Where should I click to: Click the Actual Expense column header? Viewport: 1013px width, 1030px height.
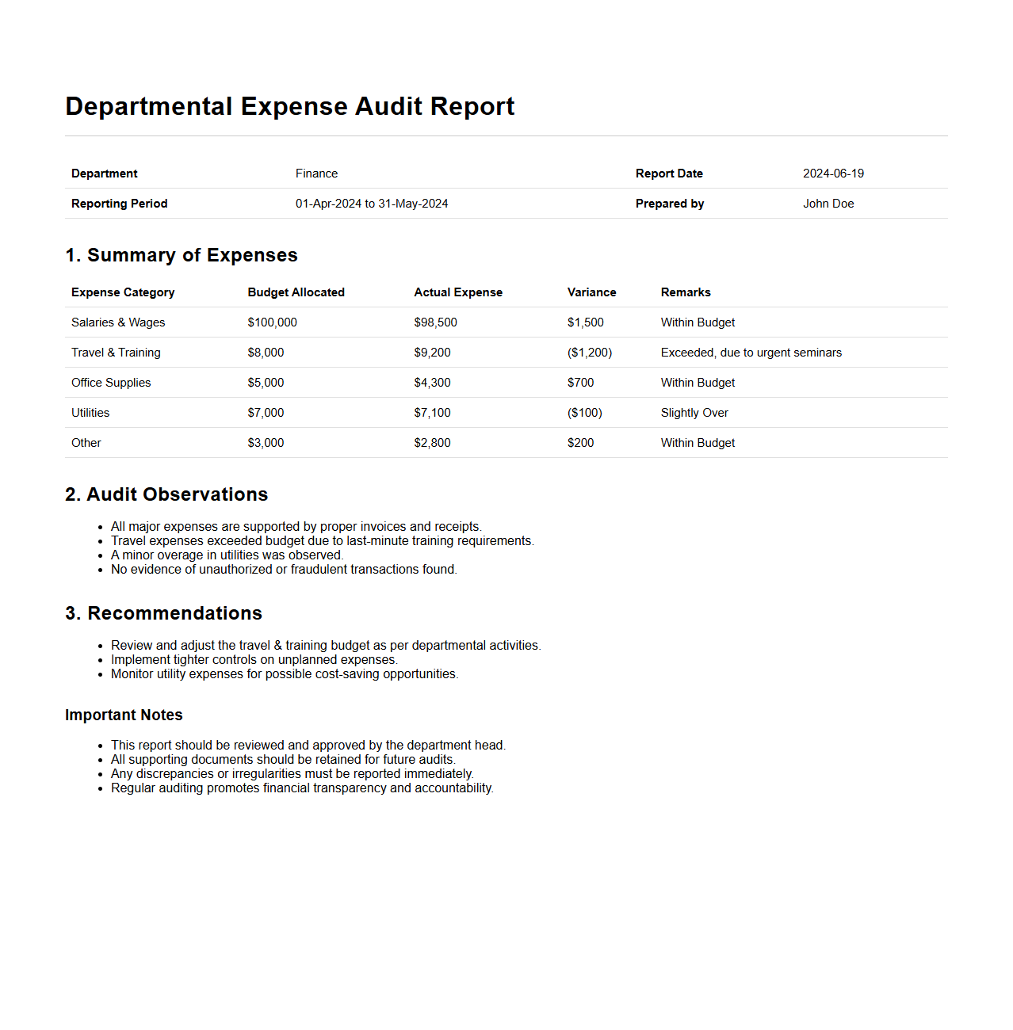point(458,292)
